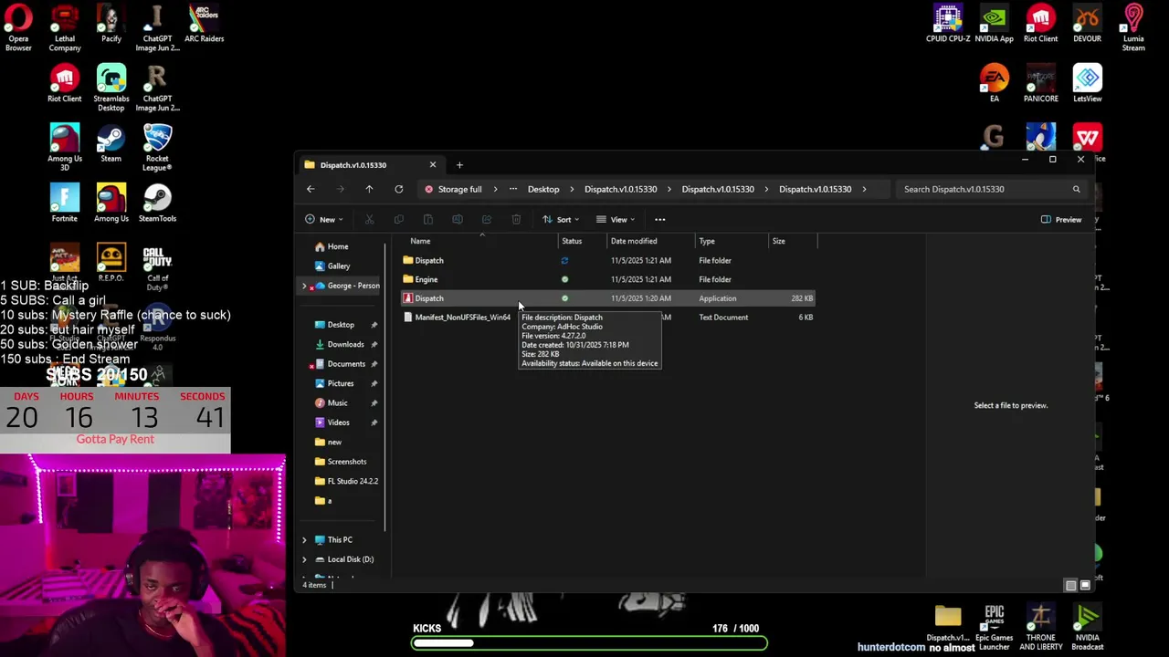Screen dimensions: 1169x657
Task: Launch Fortnite desktop shortcut
Action: [64, 203]
